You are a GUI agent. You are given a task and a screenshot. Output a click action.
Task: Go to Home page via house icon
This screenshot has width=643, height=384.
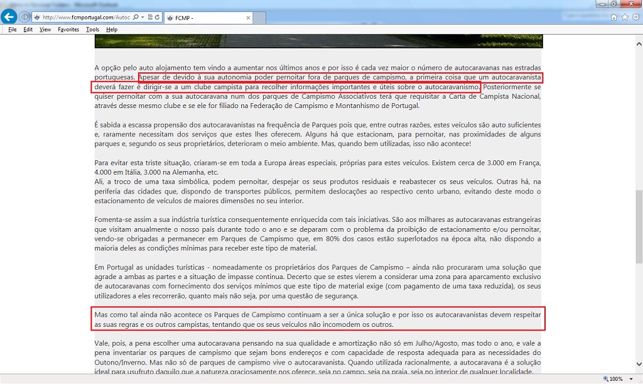pyautogui.click(x=614, y=17)
